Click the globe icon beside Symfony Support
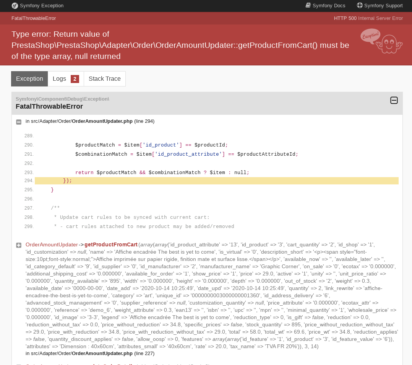 [x=359, y=5]
